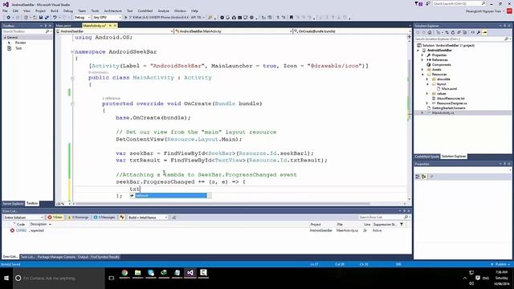
Task: Click the CS1002 error code link
Action: tap(21, 230)
